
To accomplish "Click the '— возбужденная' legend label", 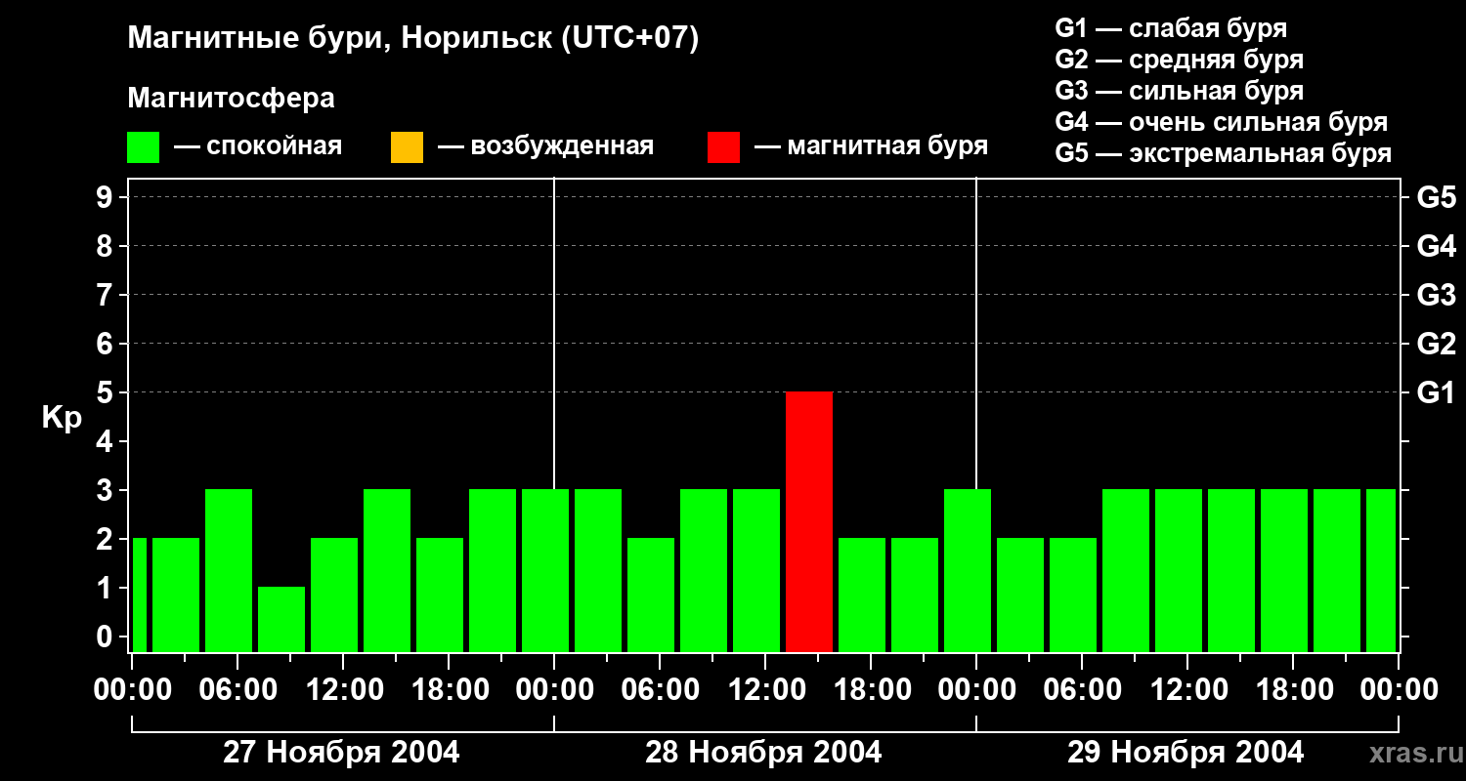I will (x=545, y=146).
